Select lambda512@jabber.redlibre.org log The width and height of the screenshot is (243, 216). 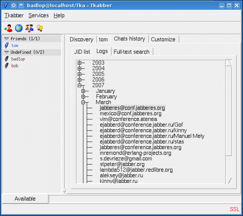[x=136, y=170]
